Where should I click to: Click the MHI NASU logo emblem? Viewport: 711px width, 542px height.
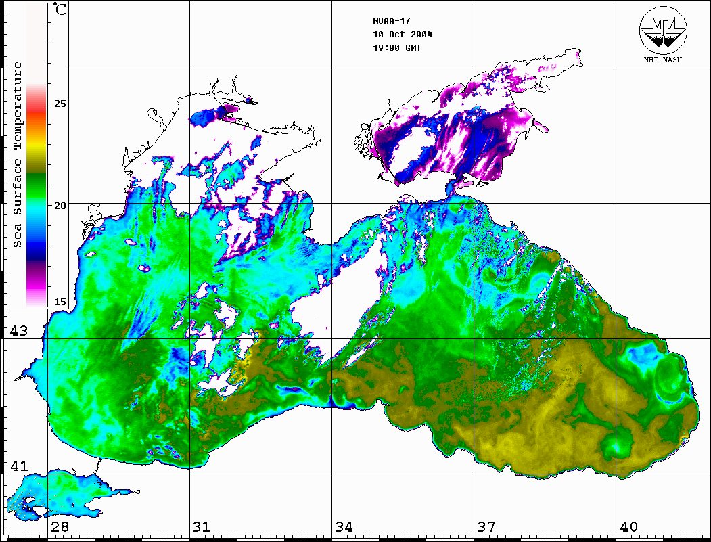[x=663, y=30]
